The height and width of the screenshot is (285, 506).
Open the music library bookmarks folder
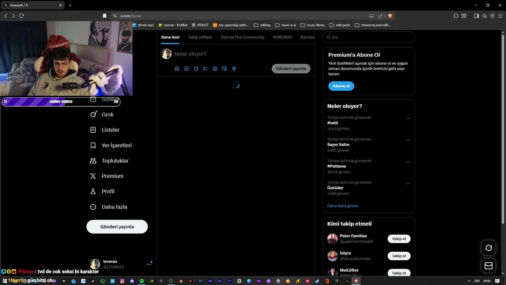[x=313, y=25]
